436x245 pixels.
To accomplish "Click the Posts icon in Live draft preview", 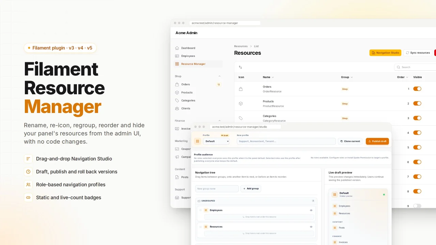I will (335, 228).
